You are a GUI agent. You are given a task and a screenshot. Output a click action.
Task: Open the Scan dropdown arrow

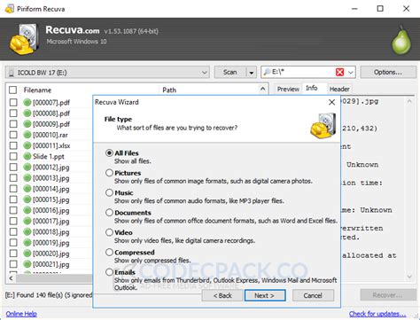click(x=251, y=72)
